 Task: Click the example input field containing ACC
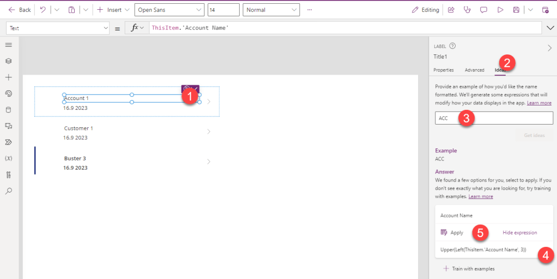click(x=494, y=118)
